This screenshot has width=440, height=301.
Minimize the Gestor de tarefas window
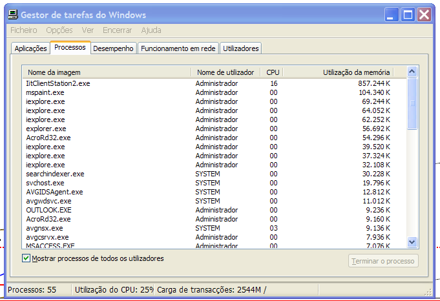(x=392, y=15)
